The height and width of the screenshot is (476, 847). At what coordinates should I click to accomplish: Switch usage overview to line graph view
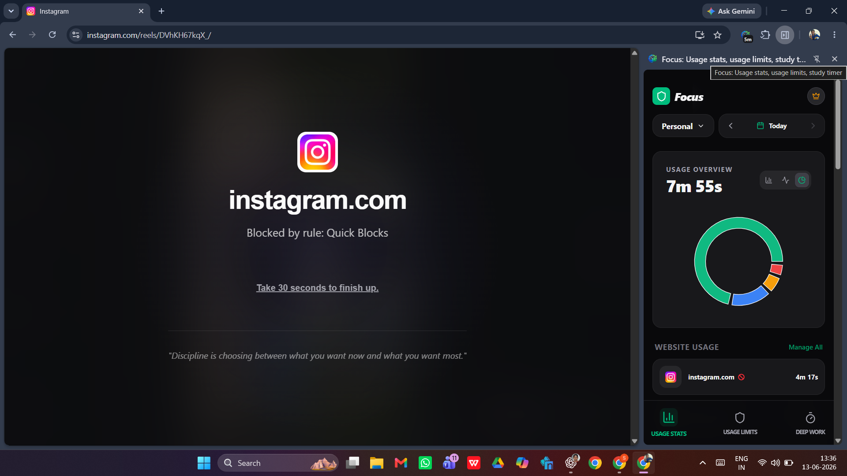coord(785,180)
